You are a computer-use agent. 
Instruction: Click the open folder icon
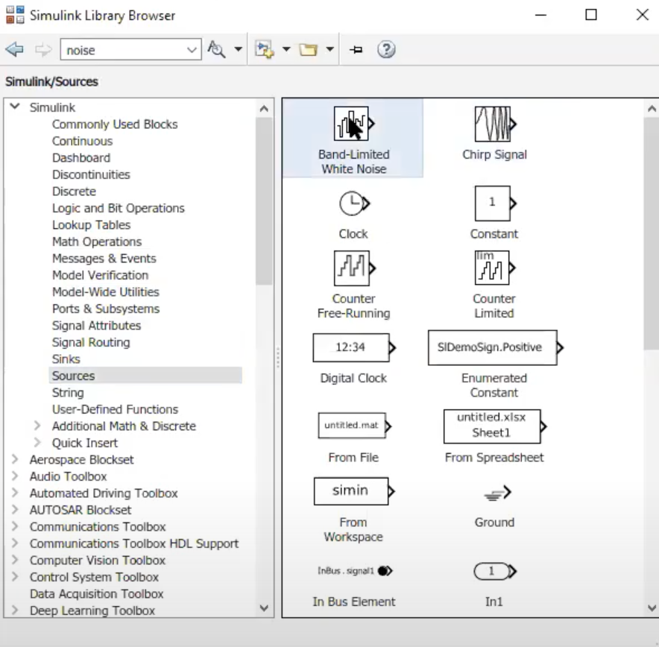point(308,50)
